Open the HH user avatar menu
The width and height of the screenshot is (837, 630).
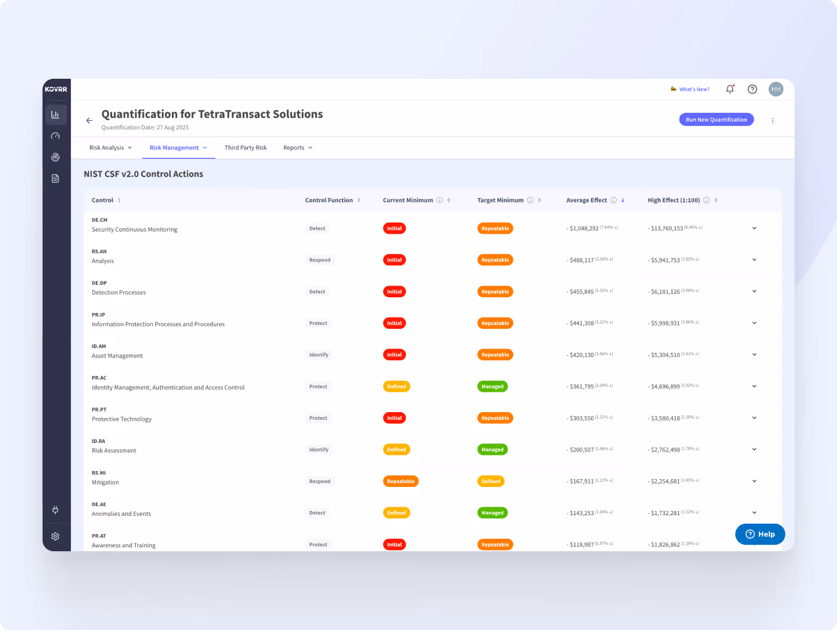coord(776,89)
